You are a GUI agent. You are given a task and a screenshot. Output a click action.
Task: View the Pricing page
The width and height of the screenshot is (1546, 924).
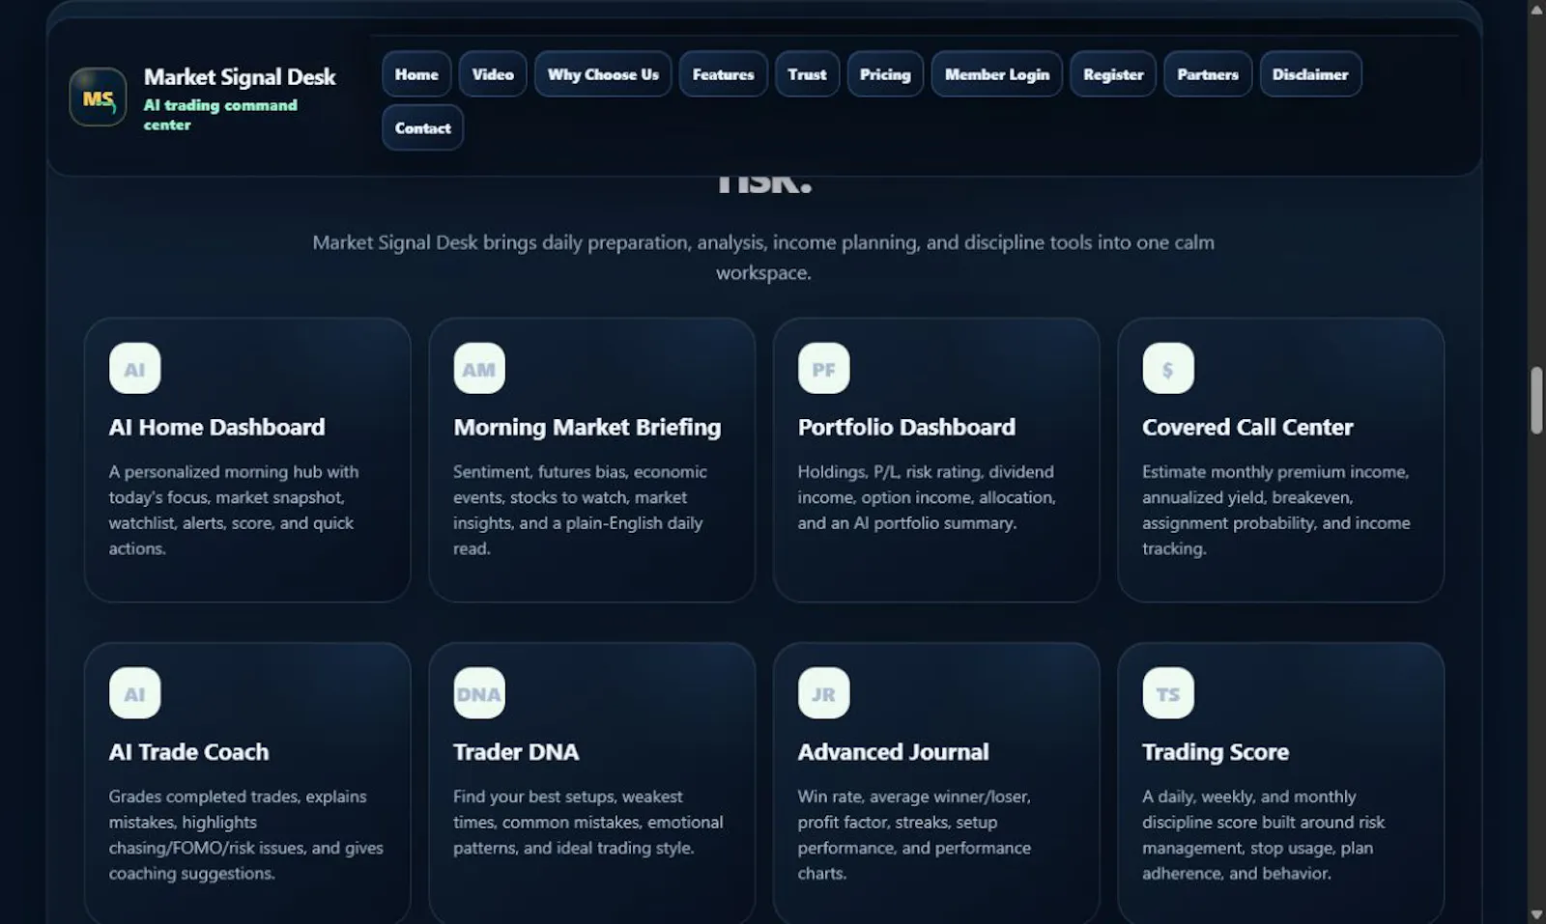885,74
